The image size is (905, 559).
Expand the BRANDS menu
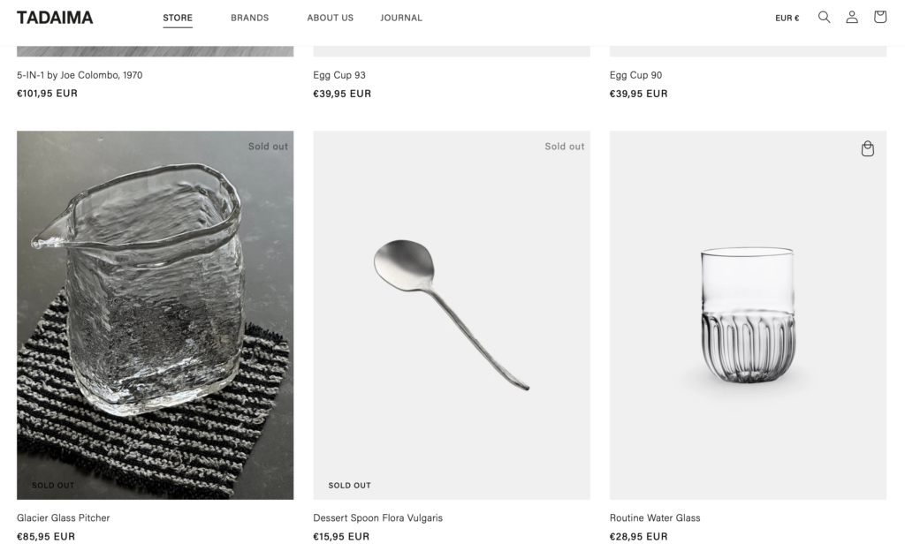pos(249,18)
